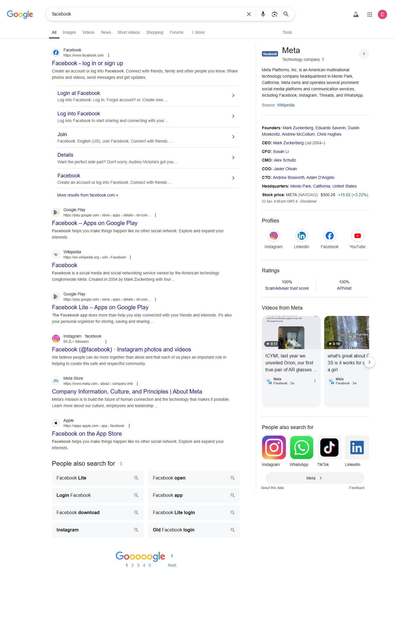The image size is (394, 618).
Task: Click the Facebook favicon of first result
Action: [56, 53]
